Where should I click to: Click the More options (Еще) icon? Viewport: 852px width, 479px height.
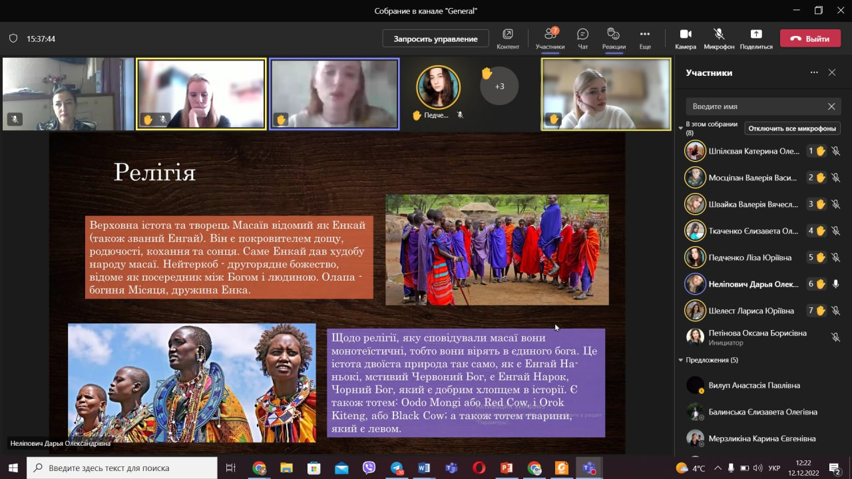644,35
